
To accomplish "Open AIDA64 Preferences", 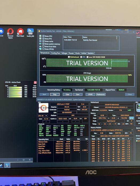I will [101, 94].
